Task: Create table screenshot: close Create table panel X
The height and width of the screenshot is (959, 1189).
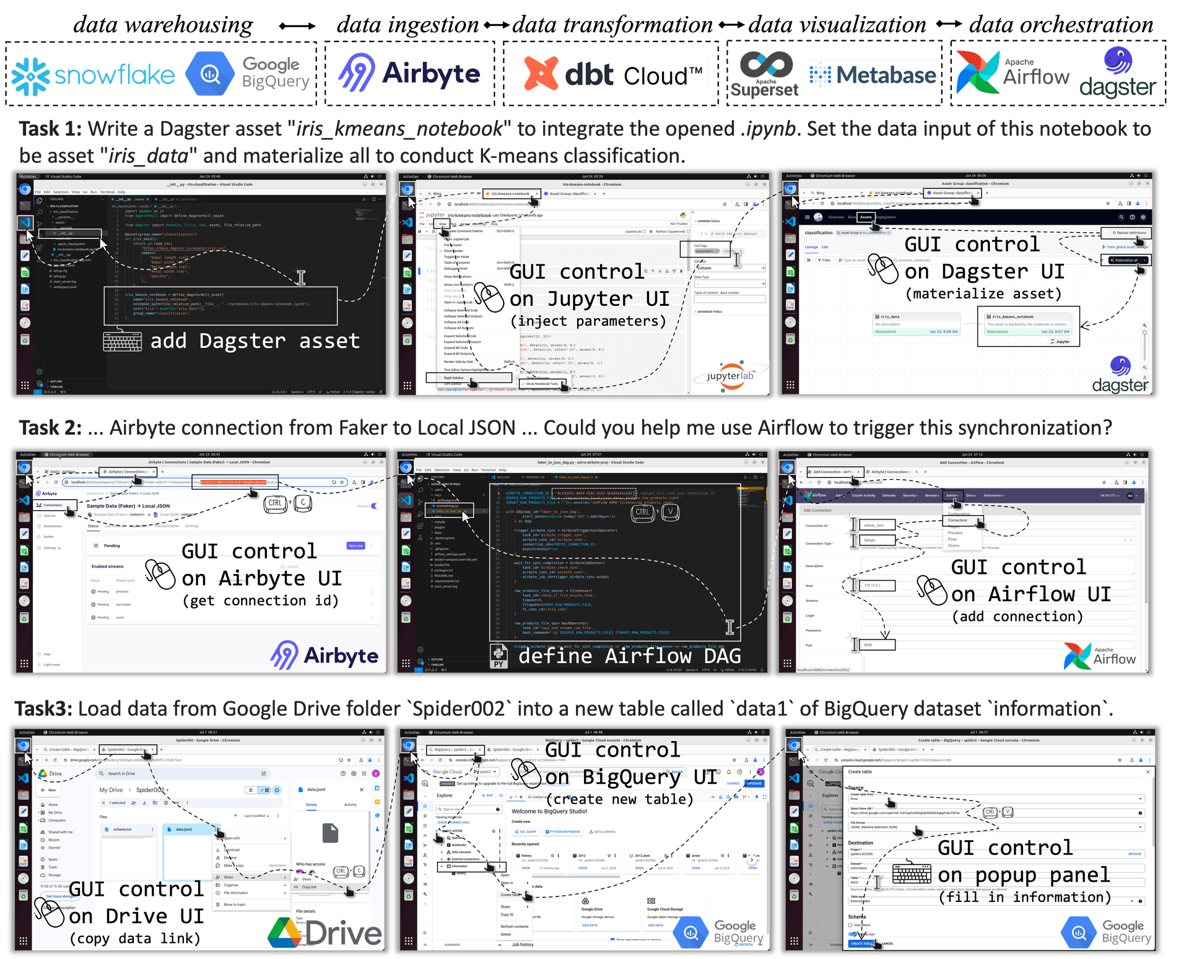Action: (x=1148, y=772)
